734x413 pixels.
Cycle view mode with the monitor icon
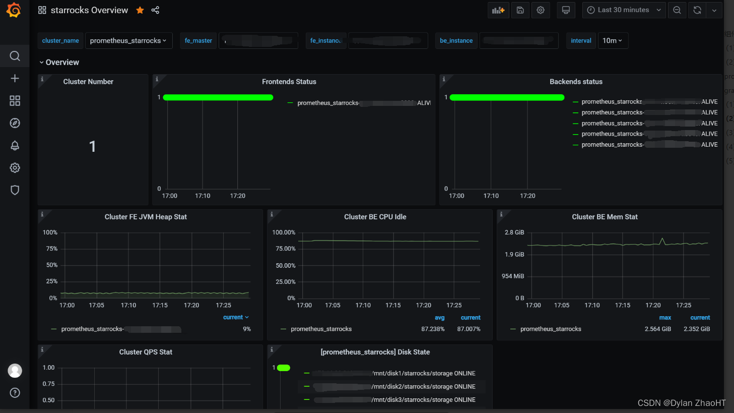coord(566,10)
